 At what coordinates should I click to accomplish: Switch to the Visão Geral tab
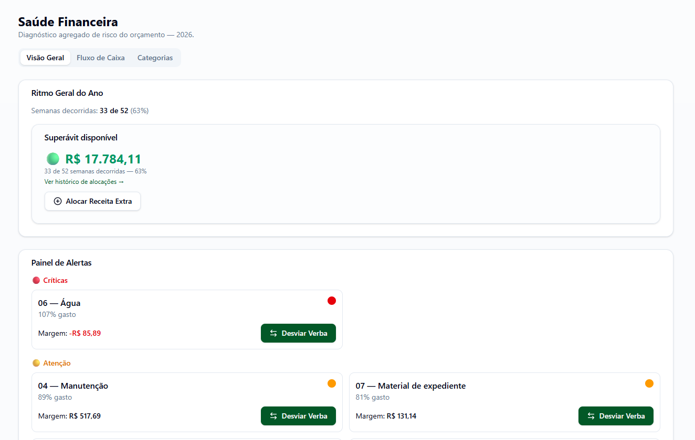pyautogui.click(x=45, y=58)
